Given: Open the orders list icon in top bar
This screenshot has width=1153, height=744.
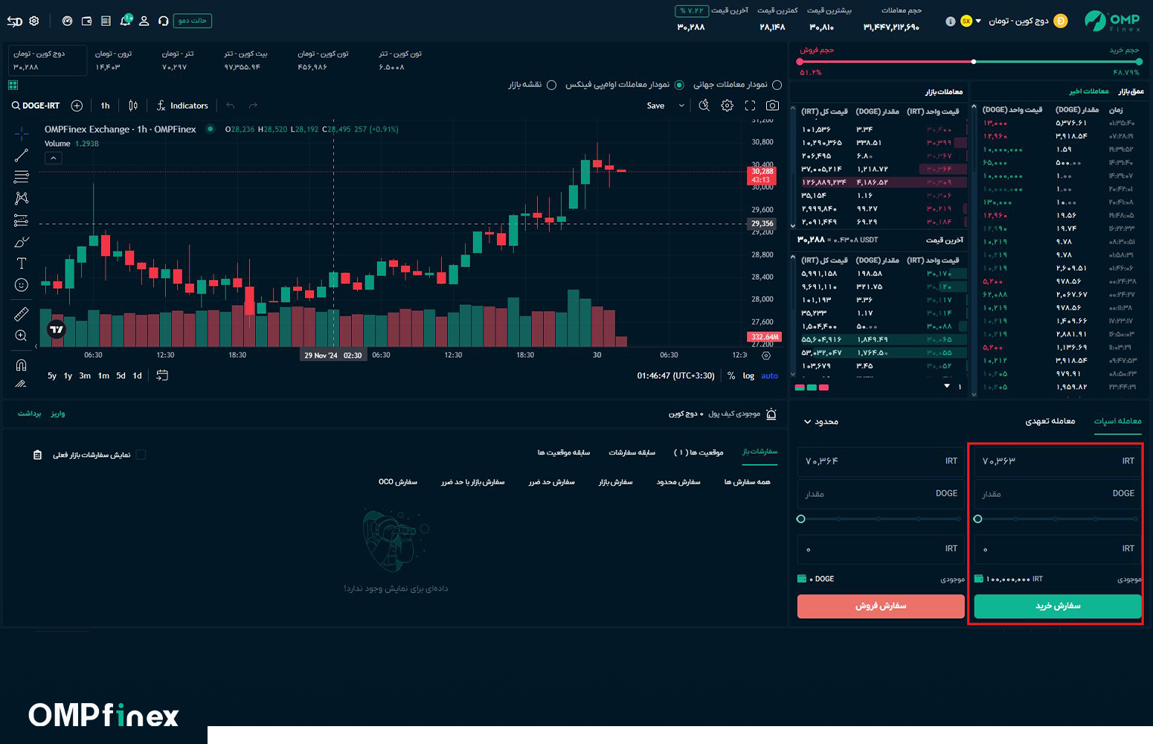Looking at the screenshot, I should point(106,21).
